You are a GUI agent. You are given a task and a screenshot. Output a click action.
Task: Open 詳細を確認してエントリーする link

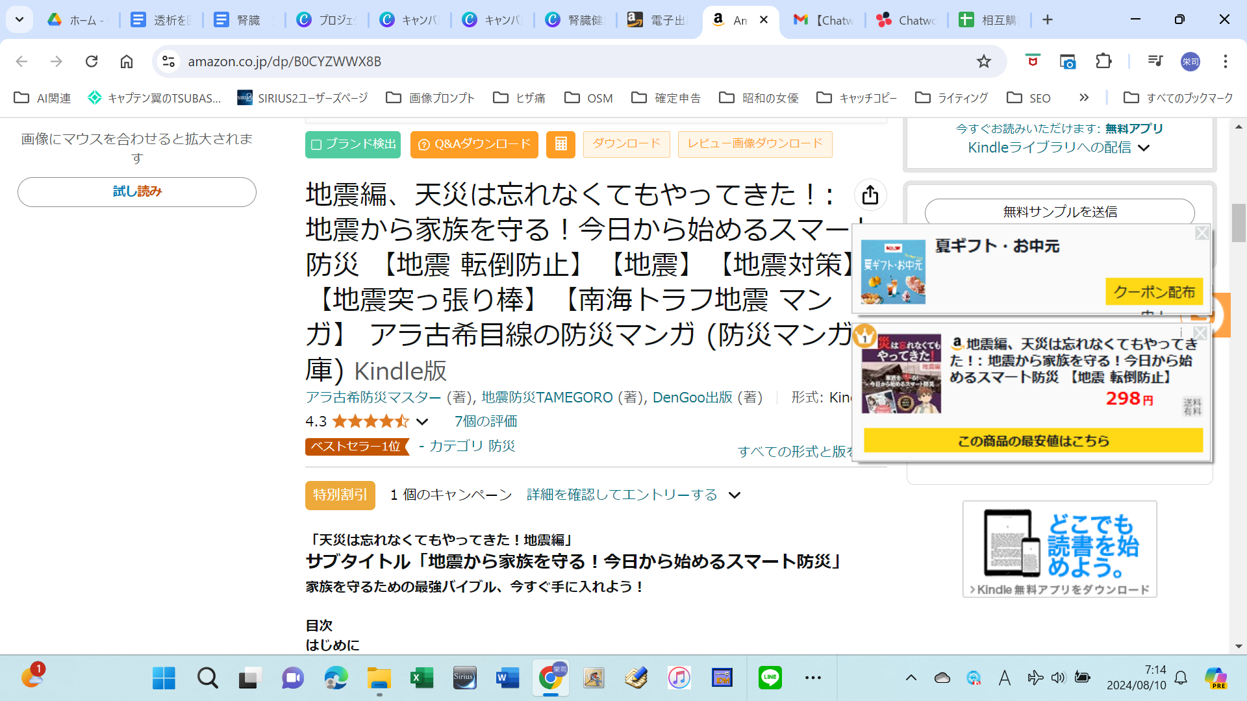(622, 495)
